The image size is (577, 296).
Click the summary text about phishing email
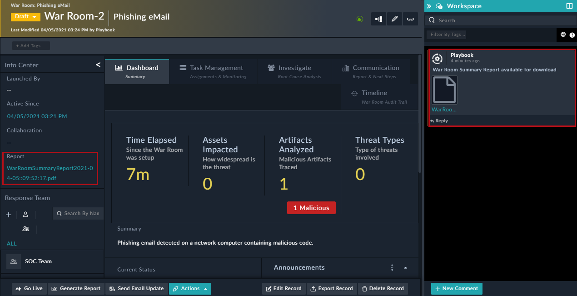(215, 243)
